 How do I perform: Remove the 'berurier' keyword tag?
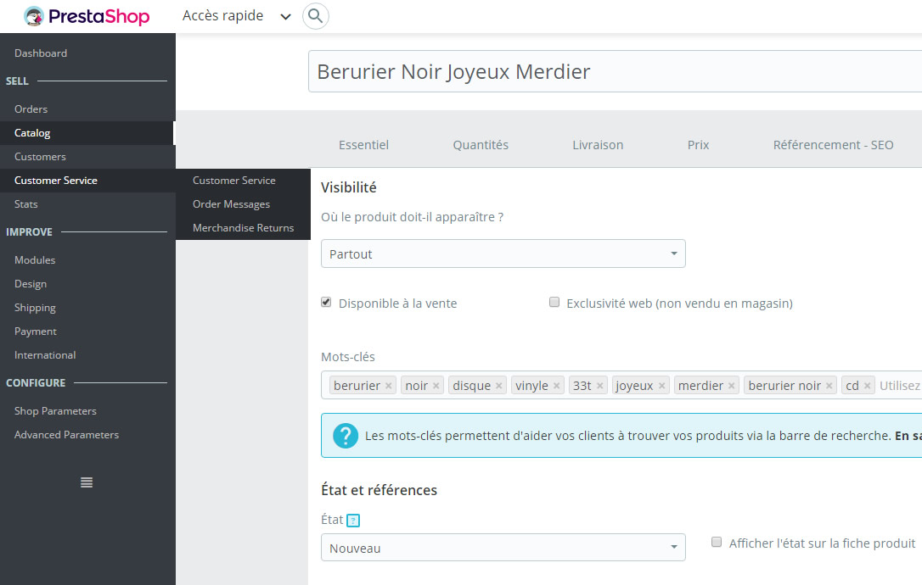389,386
